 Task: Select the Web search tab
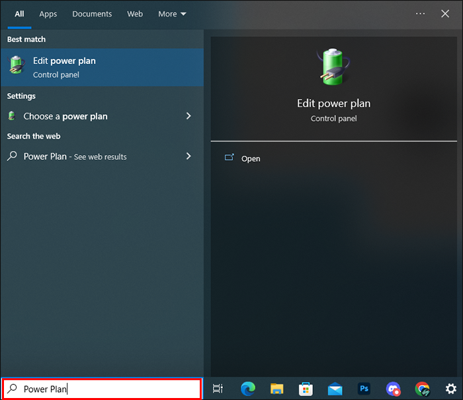coord(135,14)
